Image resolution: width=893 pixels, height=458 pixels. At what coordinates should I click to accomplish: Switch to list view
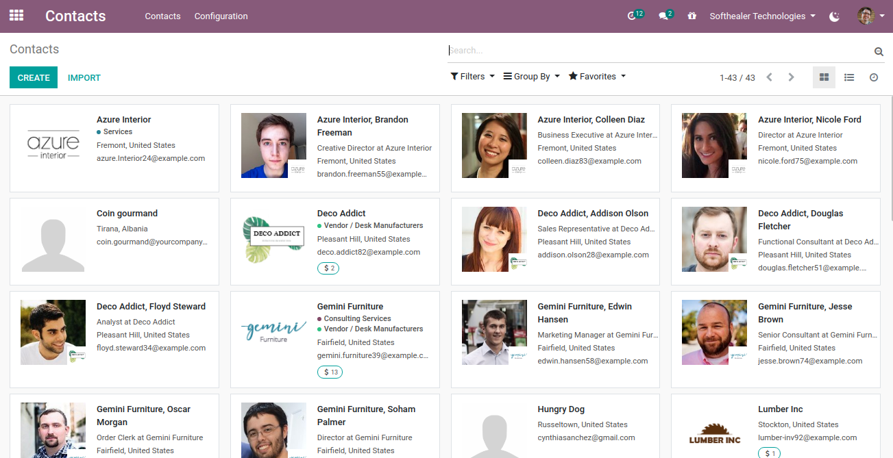click(849, 77)
